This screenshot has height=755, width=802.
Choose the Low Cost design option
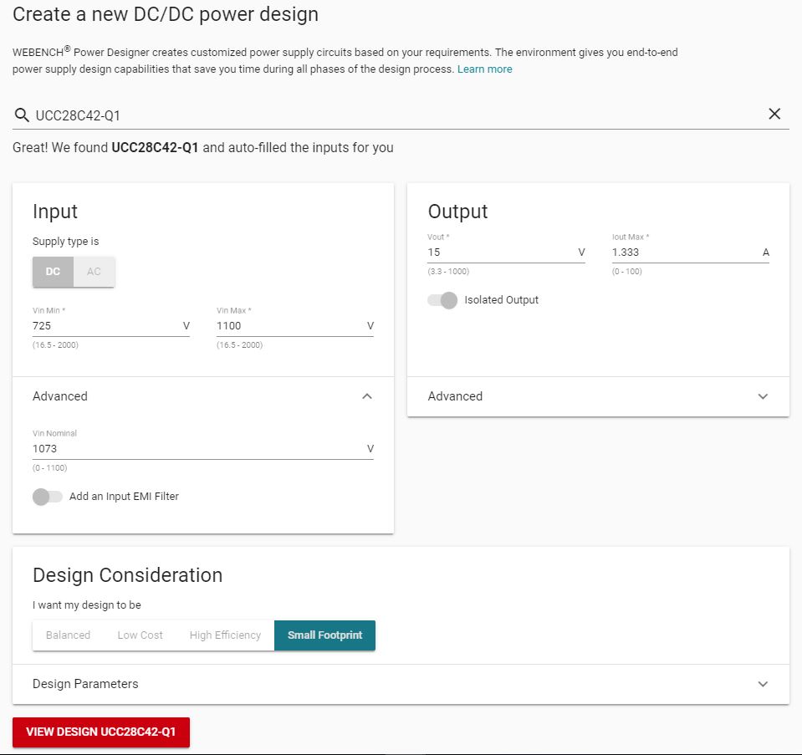pos(140,635)
